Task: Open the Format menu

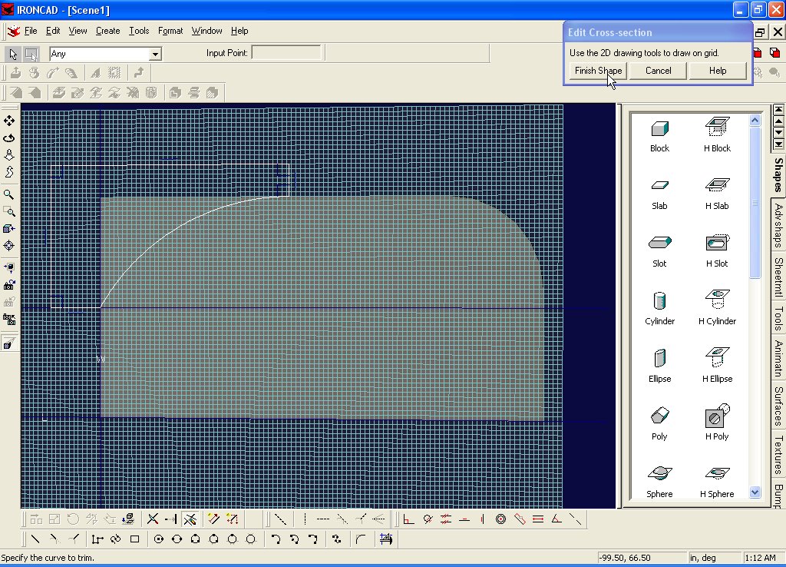Action: pyautogui.click(x=170, y=31)
